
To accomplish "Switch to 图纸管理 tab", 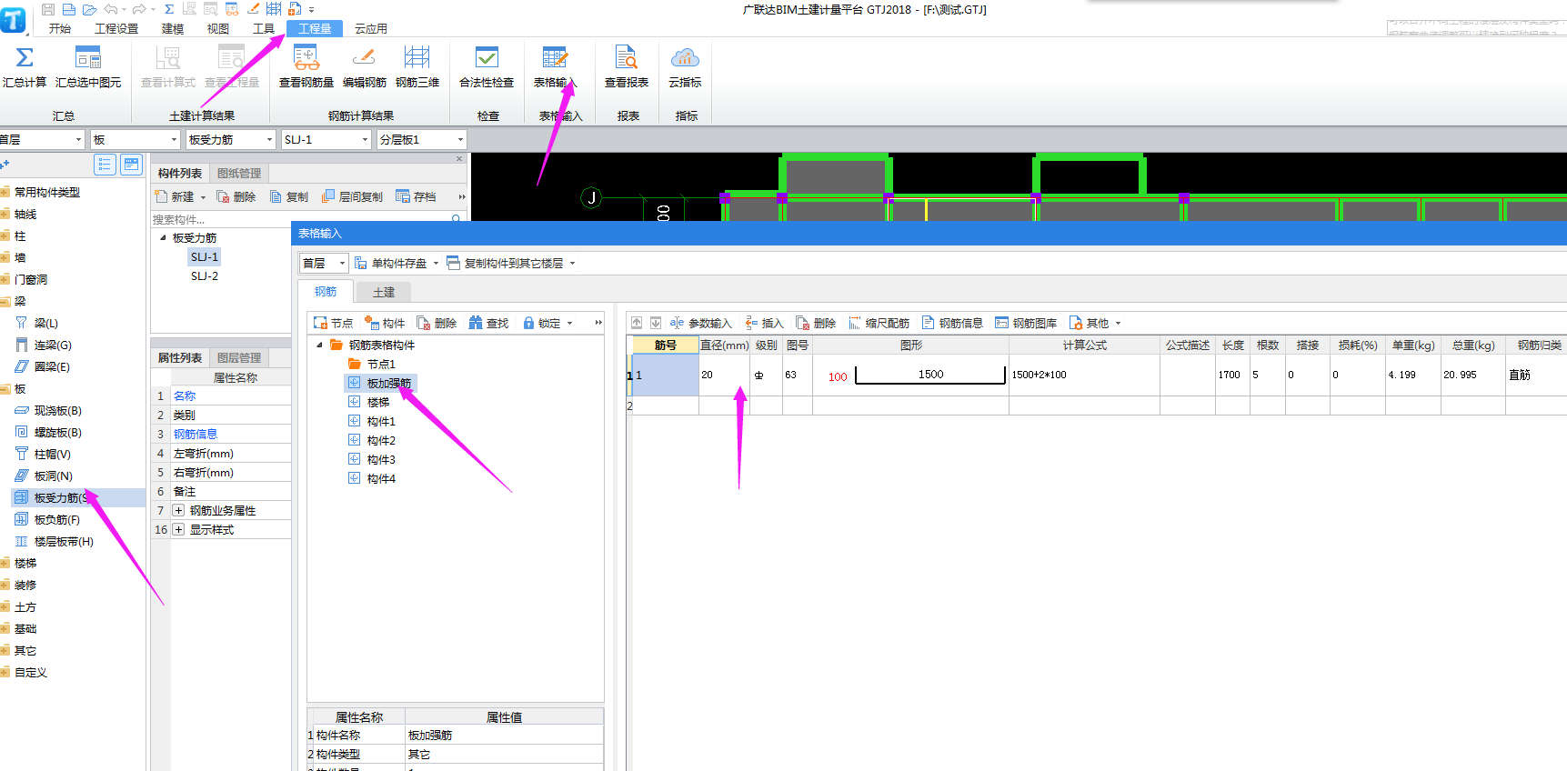I will click(239, 173).
